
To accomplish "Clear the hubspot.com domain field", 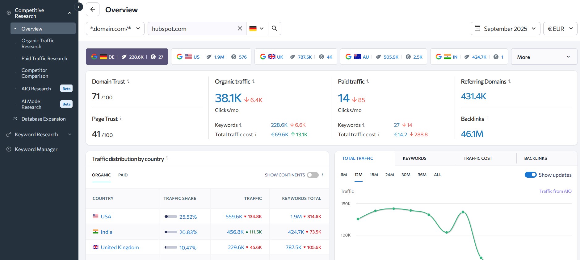I will [x=240, y=29].
